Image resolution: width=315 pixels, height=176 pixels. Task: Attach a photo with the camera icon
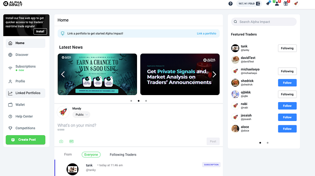point(61,141)
